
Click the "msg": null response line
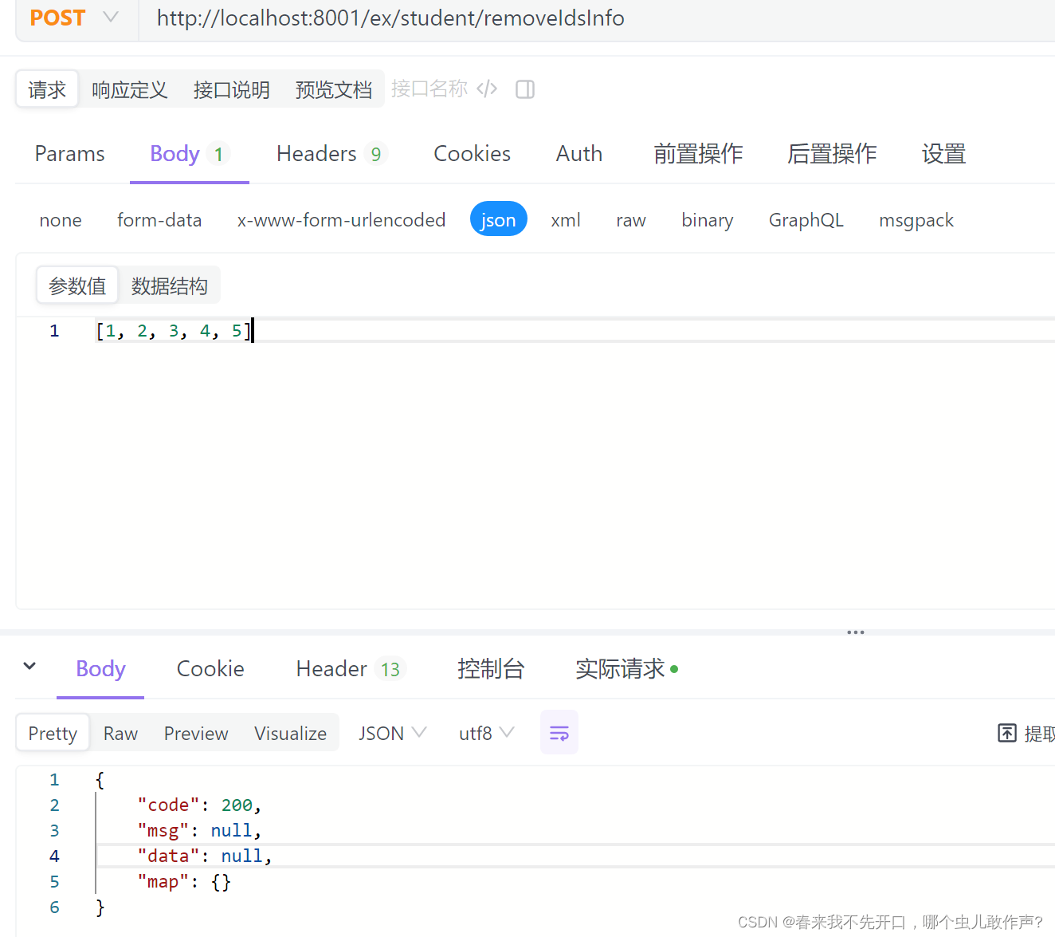(199, 830)
